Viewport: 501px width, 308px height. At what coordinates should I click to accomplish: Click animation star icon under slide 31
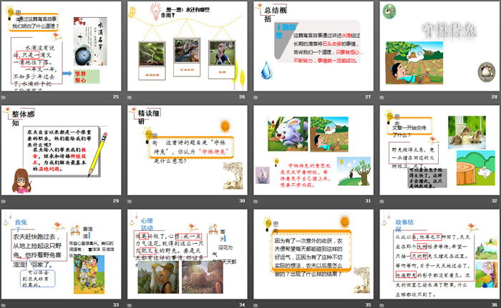pos(256,201)
